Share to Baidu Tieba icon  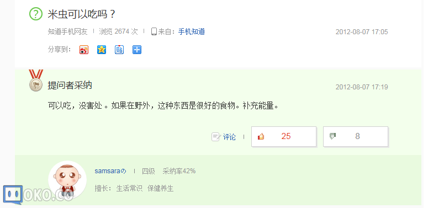click(119, 50)
